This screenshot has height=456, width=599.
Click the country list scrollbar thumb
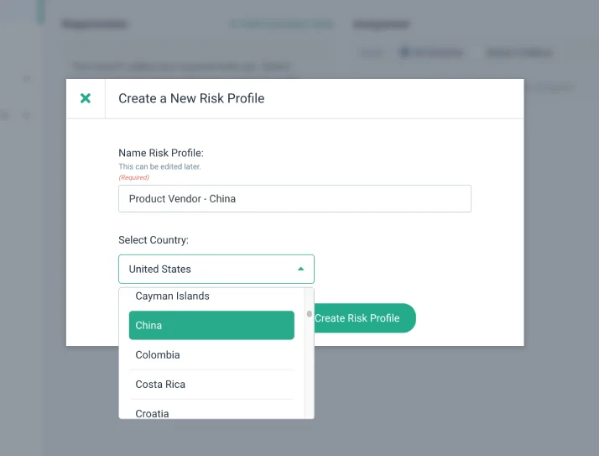click(309, 314)
